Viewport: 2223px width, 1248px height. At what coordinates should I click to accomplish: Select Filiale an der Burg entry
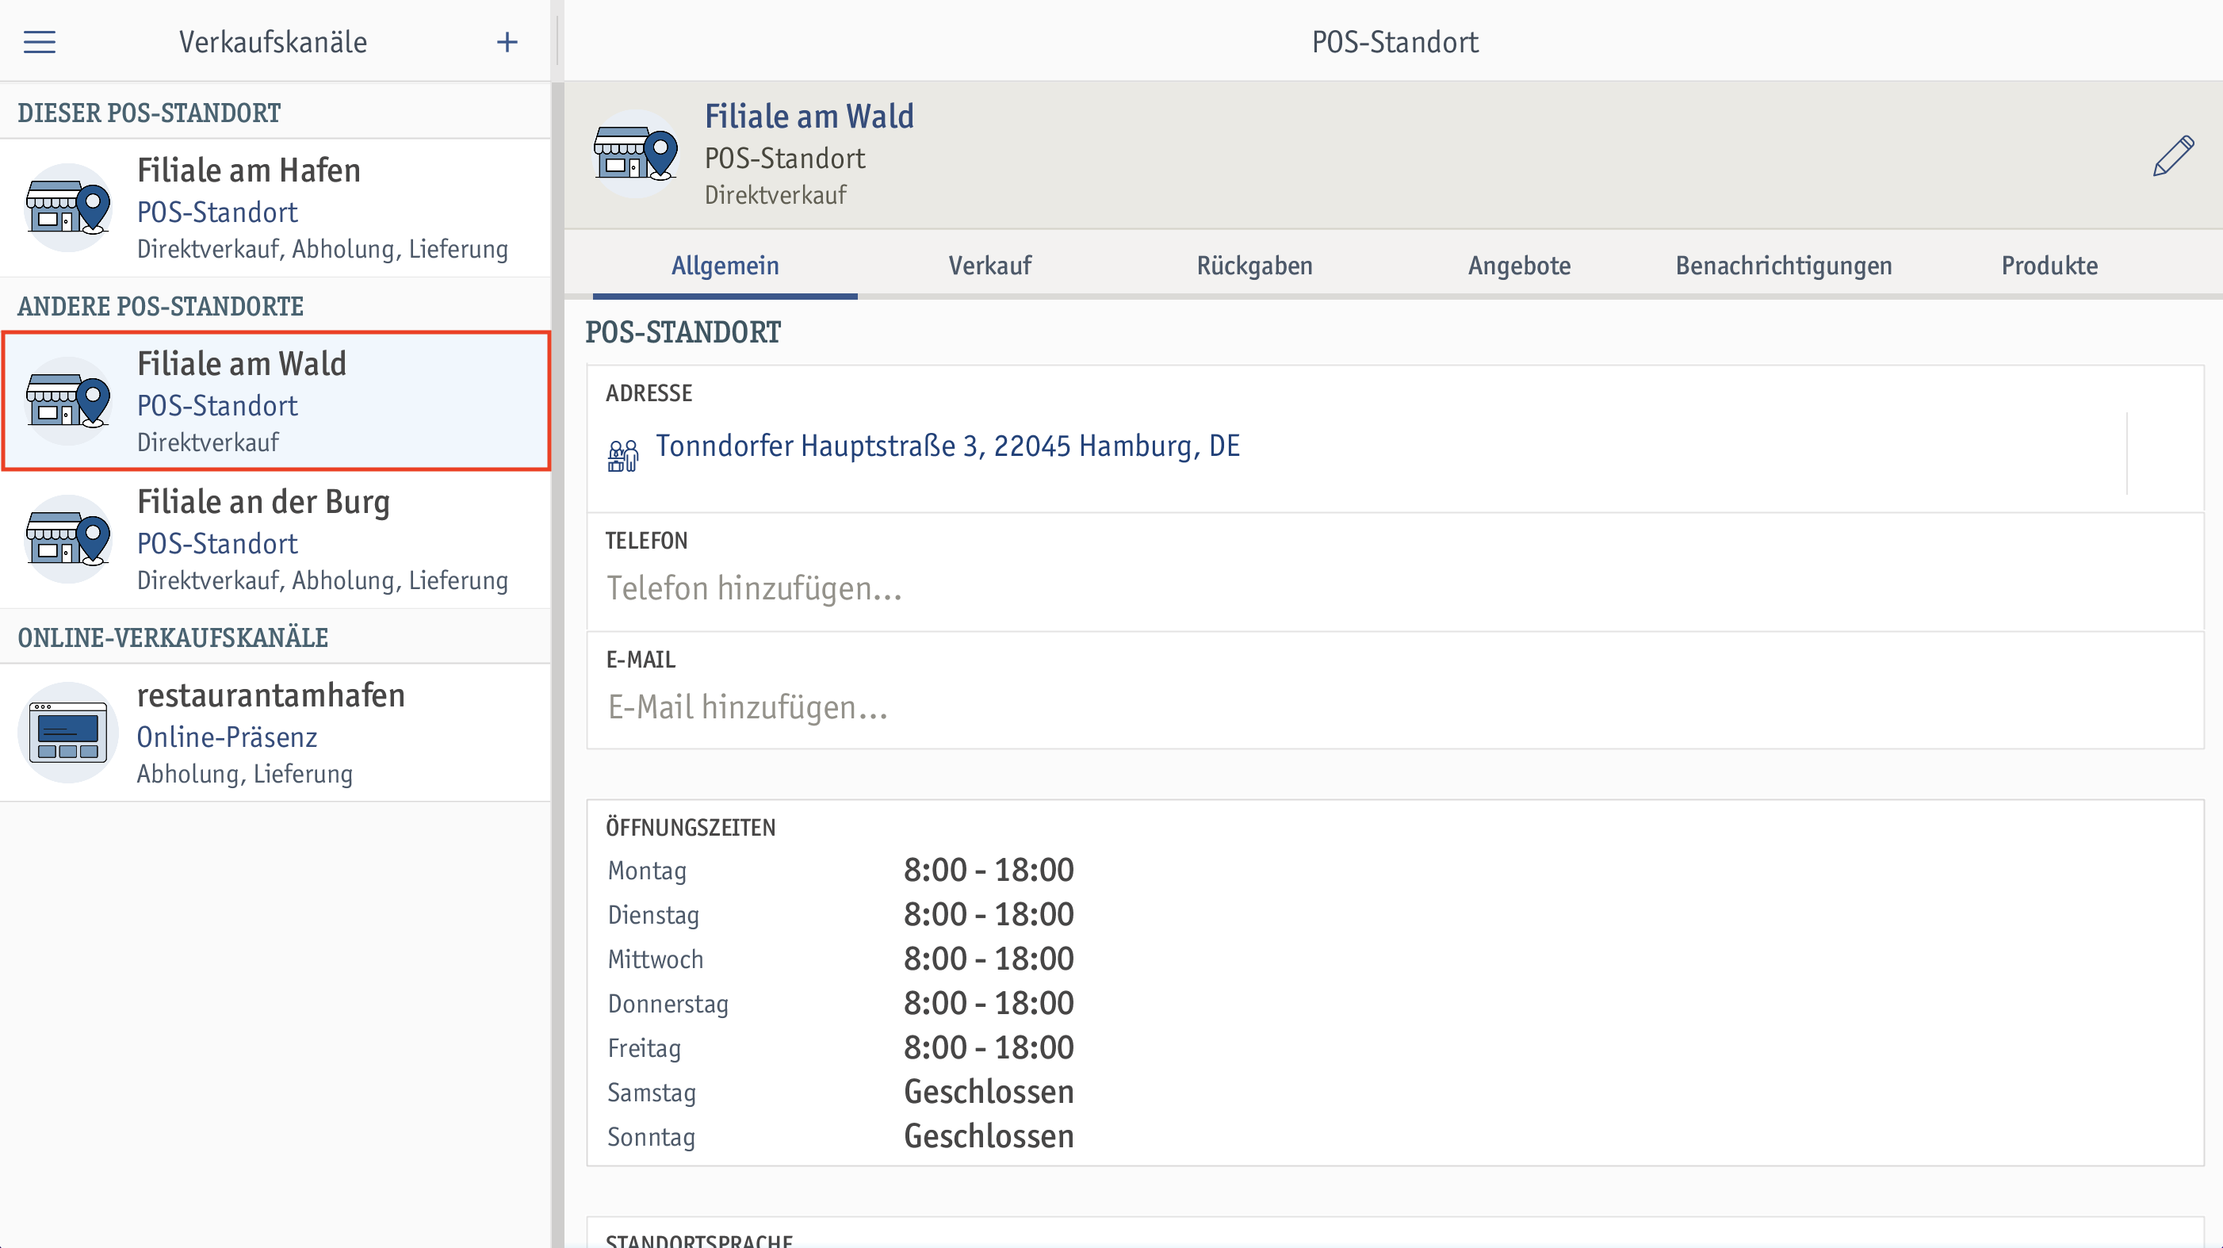[275, 539]
